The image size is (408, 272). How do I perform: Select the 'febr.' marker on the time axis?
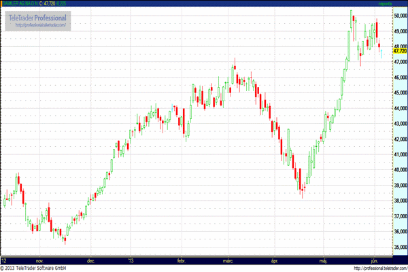(x=181, y=260)
